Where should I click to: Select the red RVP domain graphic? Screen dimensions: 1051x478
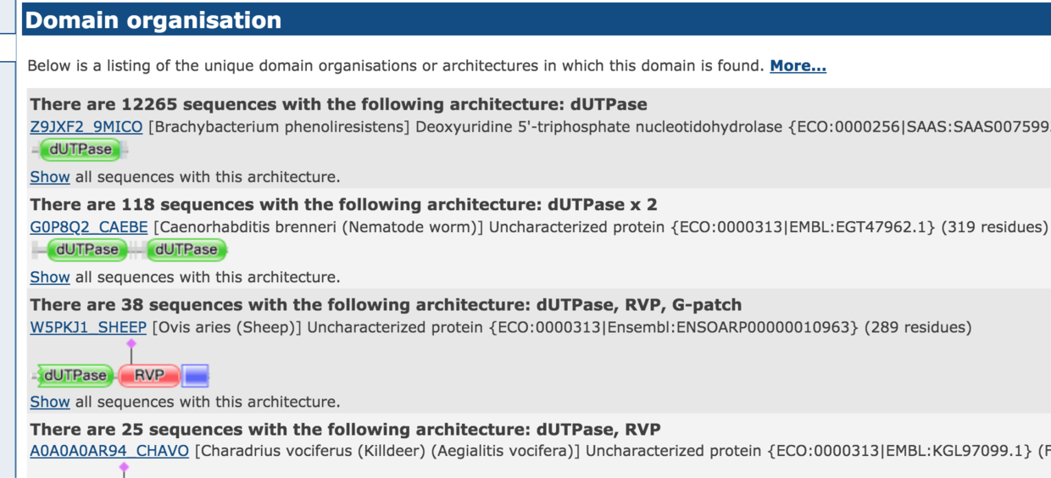[x=149, y=375]
